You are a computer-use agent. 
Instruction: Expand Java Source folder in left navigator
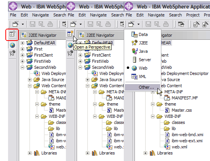coord(30,80)
